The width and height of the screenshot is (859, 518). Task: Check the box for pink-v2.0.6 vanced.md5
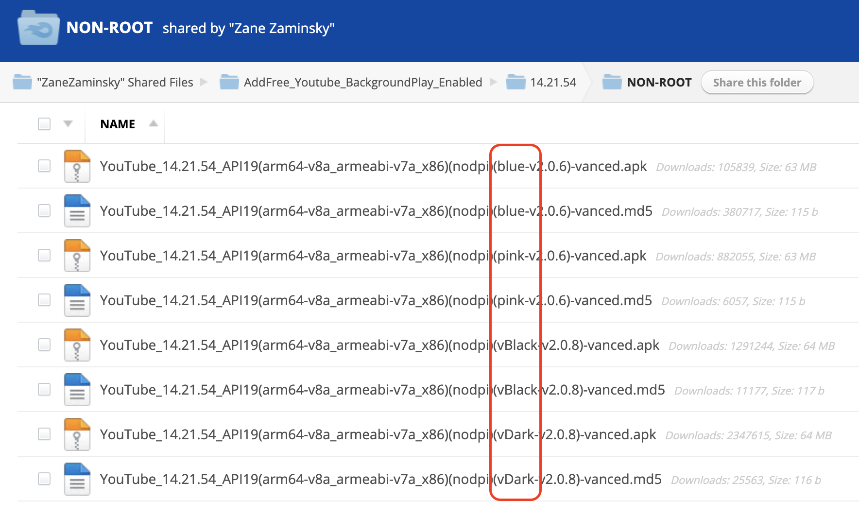(x=44, y=300)
